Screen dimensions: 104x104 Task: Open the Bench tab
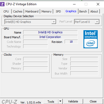[83, 11]
